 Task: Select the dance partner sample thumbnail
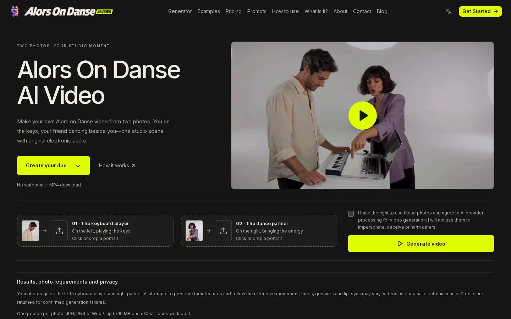coord(194,231)
